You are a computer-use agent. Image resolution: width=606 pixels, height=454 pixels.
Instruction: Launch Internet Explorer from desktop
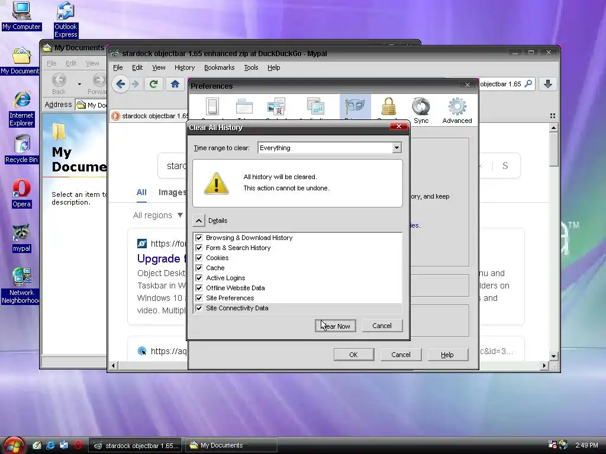tap(22, 109)
